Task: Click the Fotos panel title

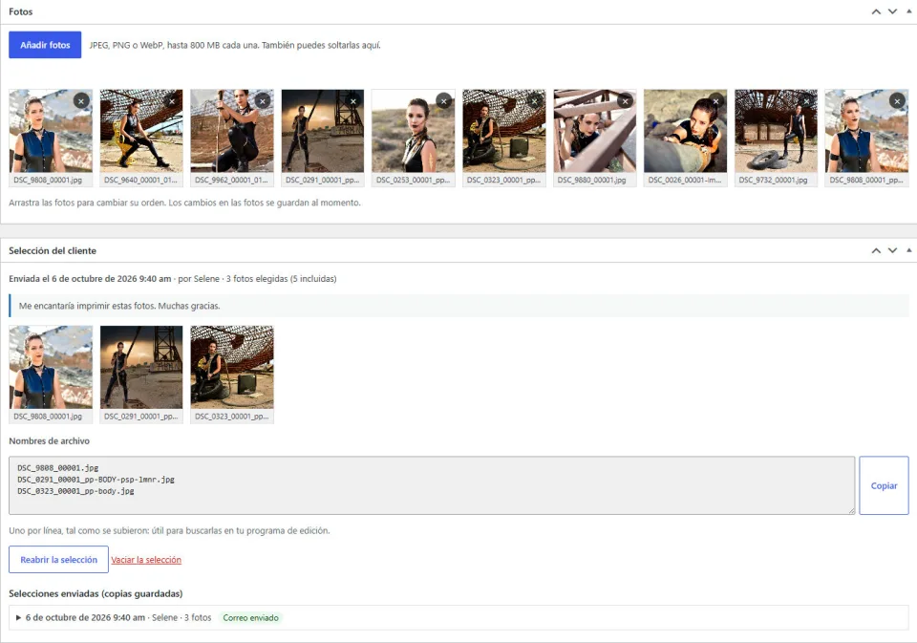Action: click(x=20, y=11)
